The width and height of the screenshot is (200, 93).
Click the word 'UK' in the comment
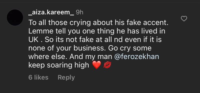point(33,40)
